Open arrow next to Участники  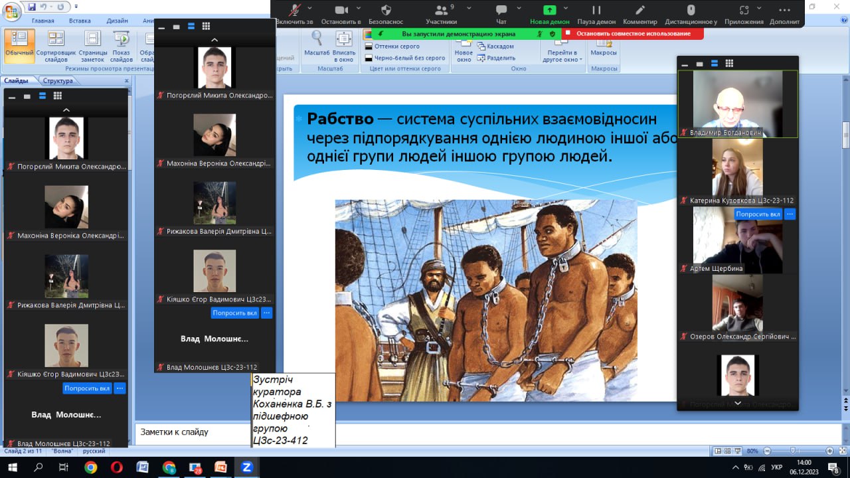coord(469,8)
